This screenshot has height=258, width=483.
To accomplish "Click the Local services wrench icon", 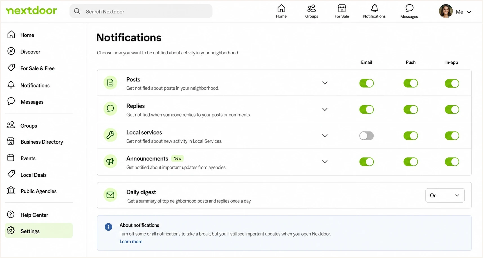I will click(x=110, y=135).
